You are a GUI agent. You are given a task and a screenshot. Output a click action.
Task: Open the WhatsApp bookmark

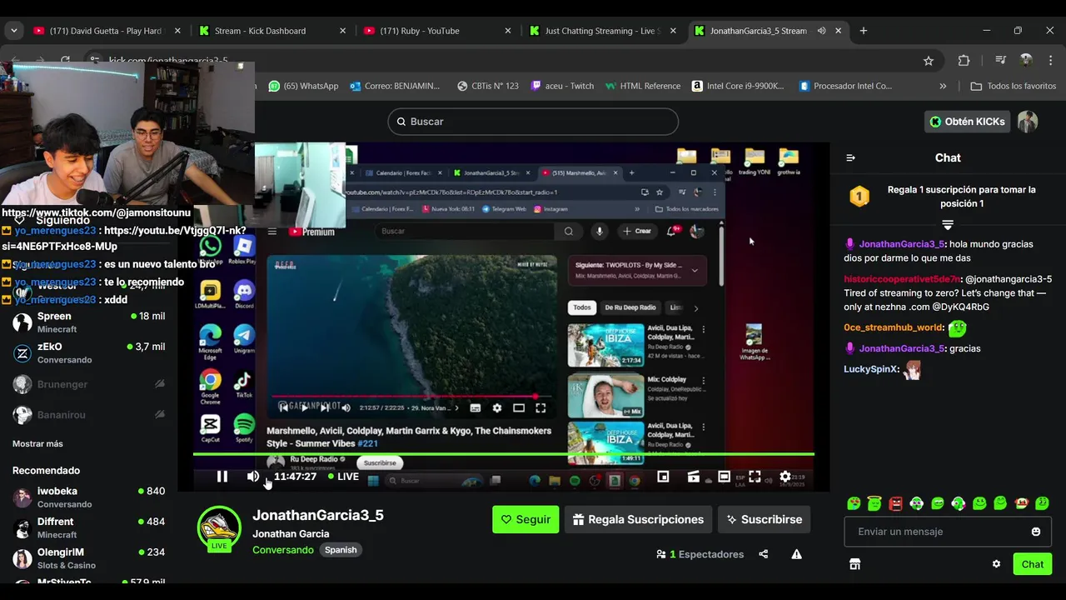[x=304, y=86]
